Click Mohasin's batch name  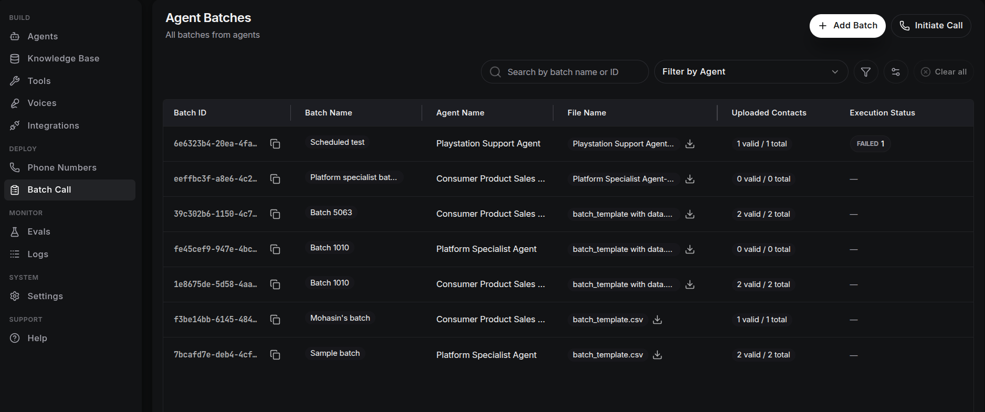(340, 318)
